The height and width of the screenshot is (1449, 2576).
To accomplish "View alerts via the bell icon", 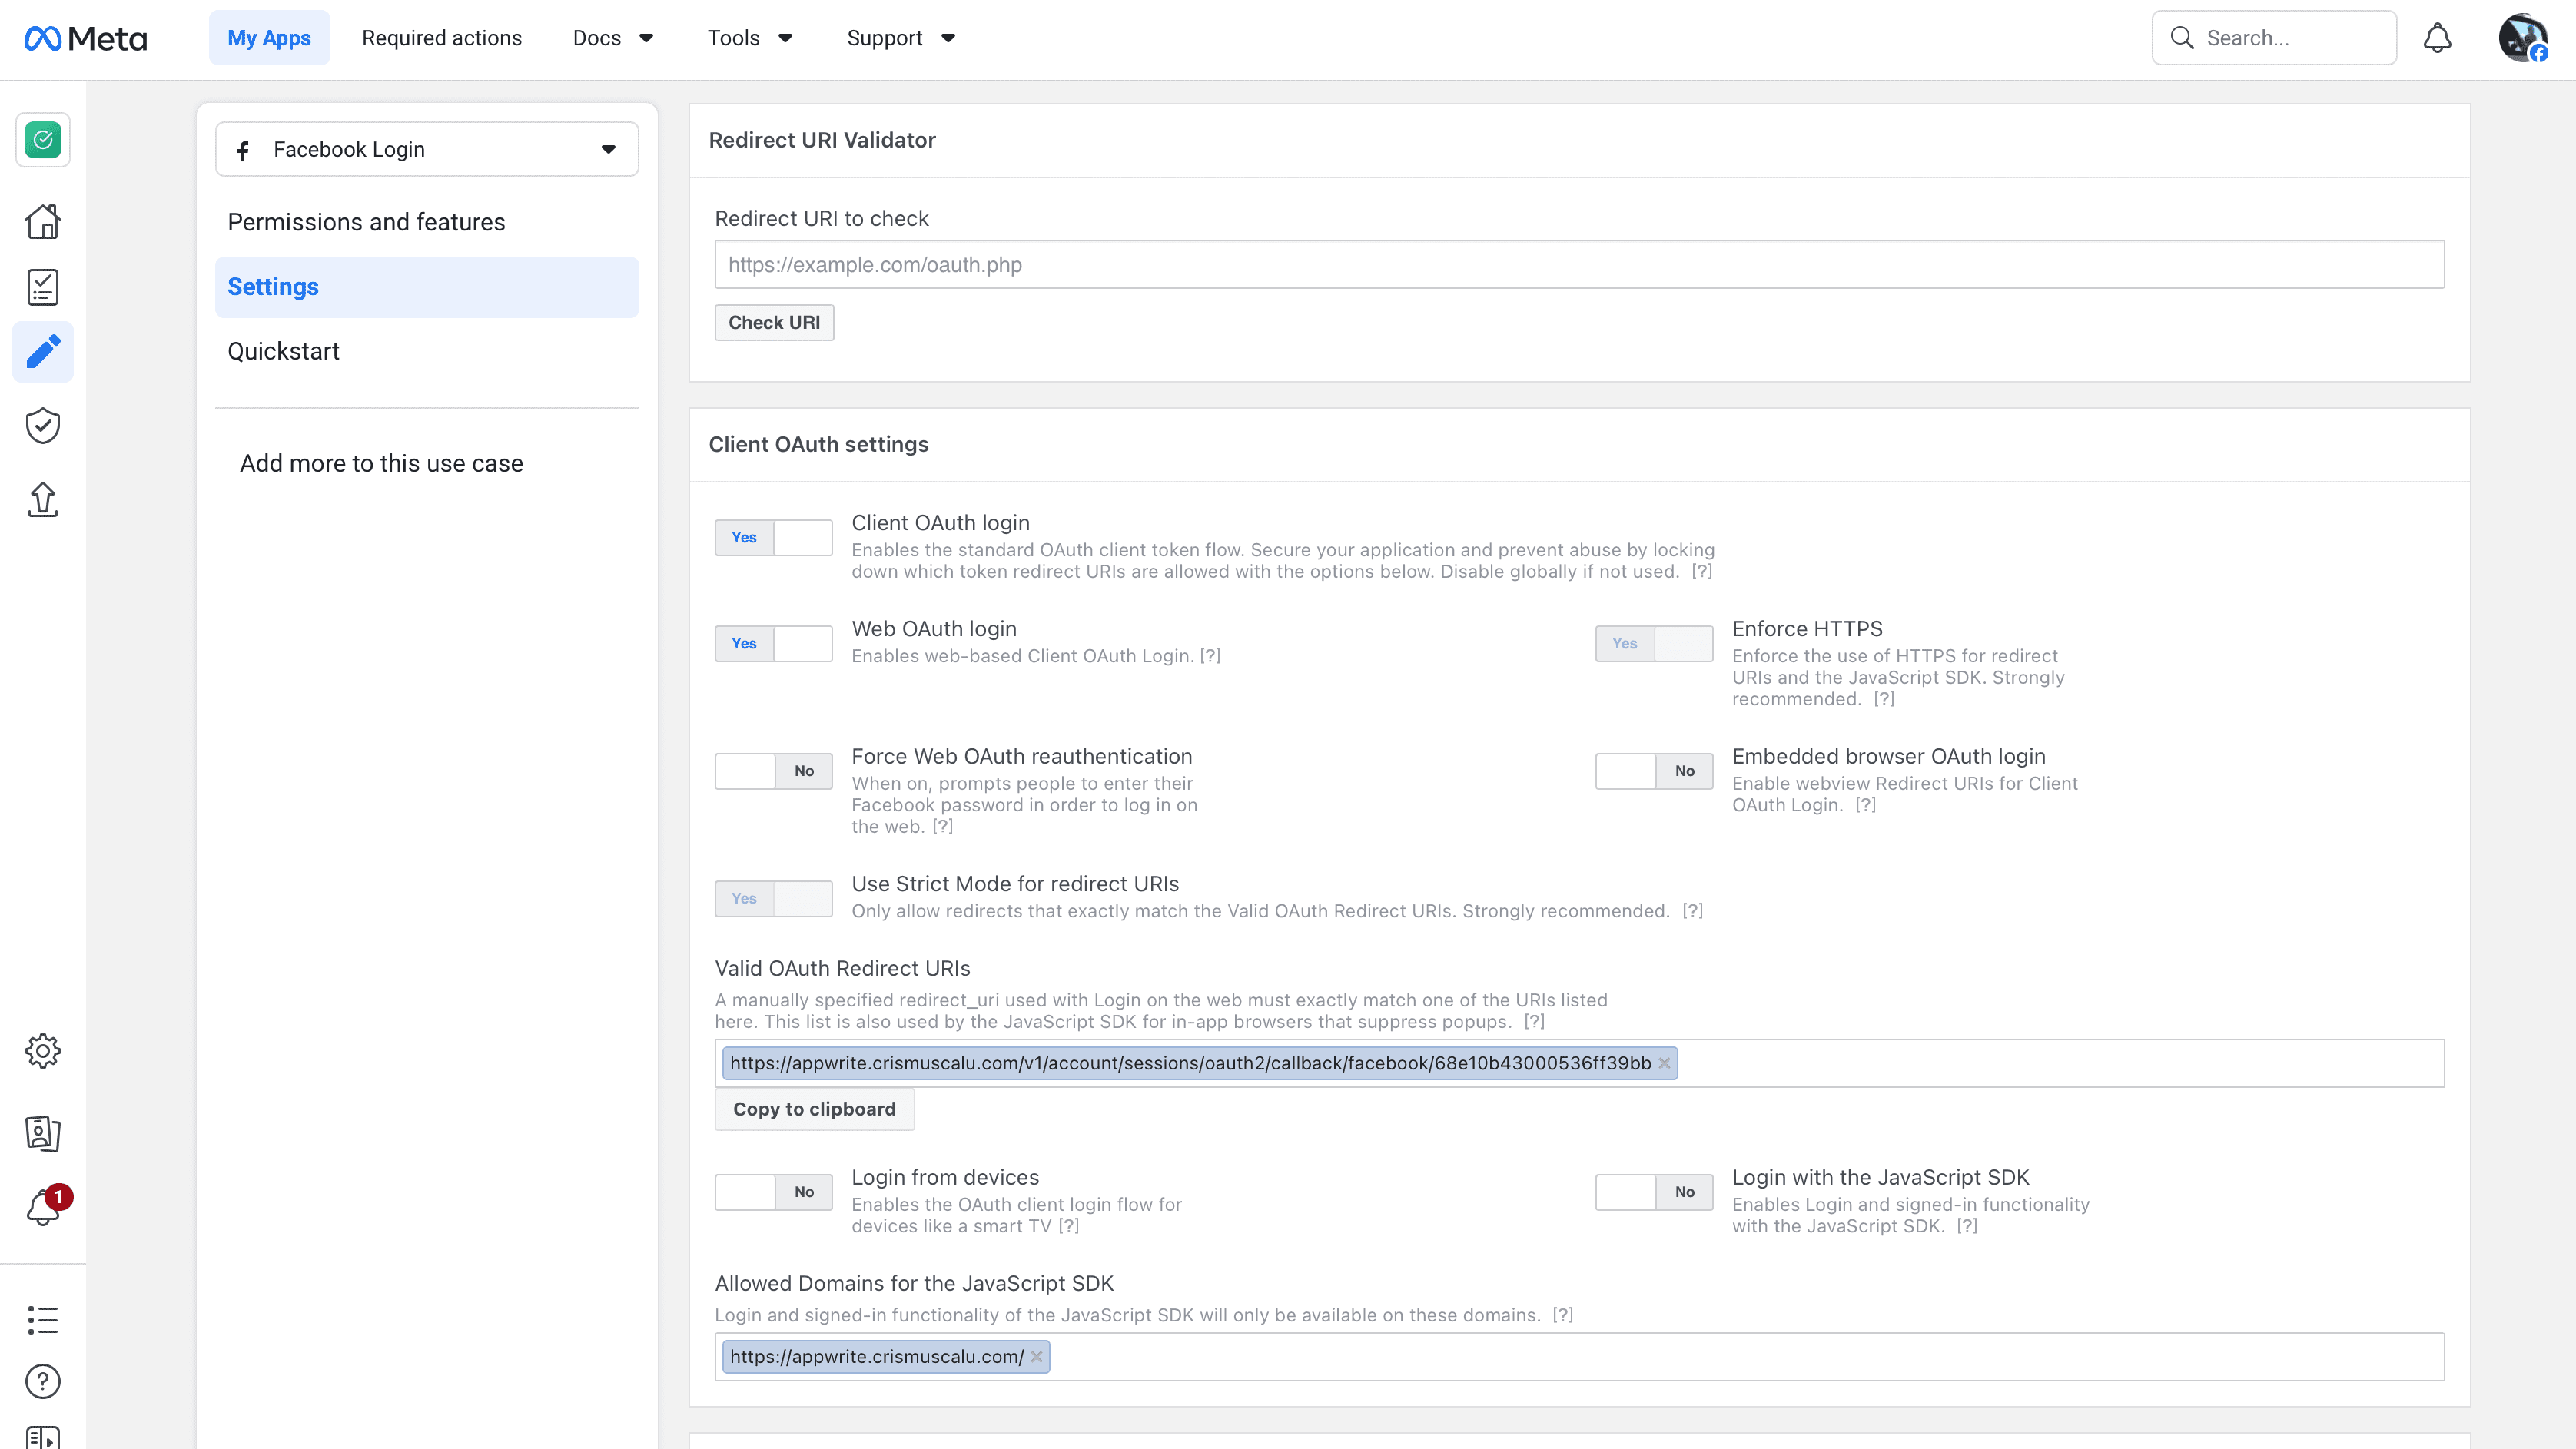I will point(42,1208).
